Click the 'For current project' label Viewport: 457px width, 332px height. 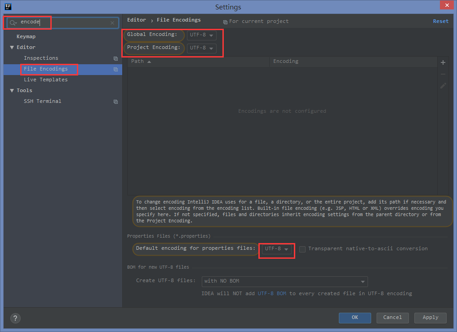[259, 21]
